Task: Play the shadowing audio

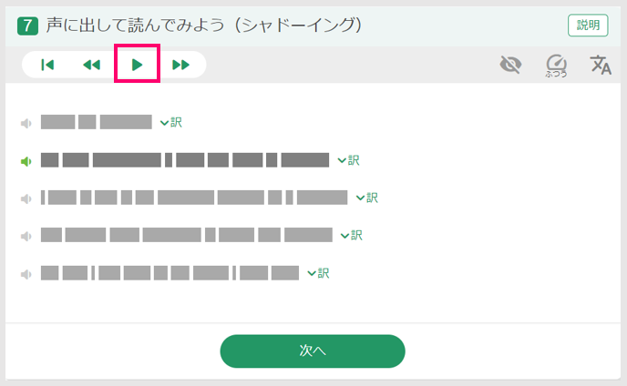Action: click(x=137, y=65)
